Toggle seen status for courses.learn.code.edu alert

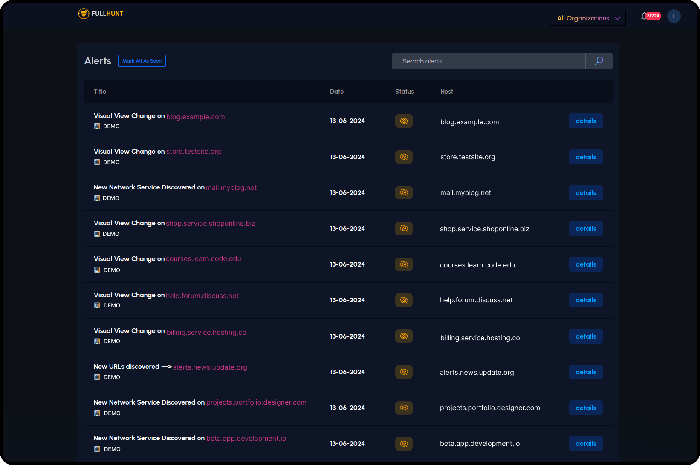(404, 264)
